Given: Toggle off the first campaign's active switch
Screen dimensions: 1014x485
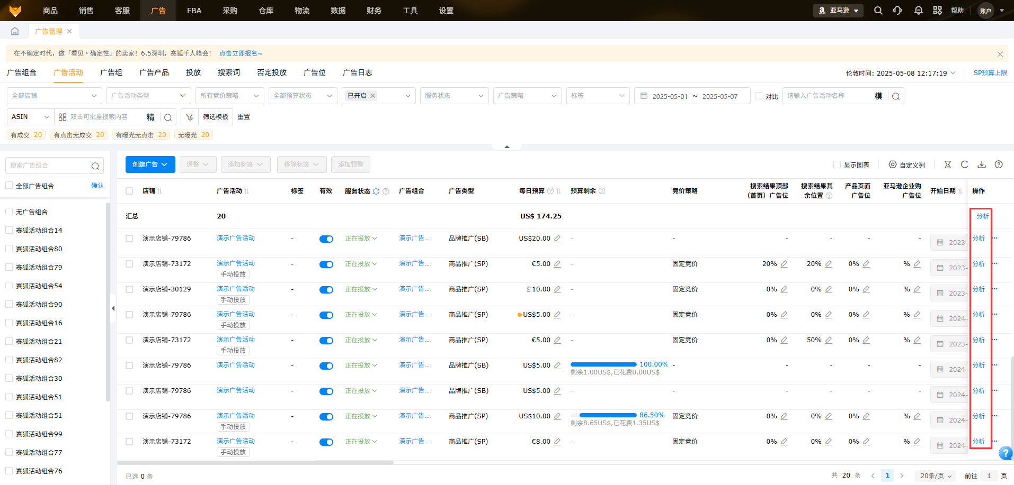Looking at the screenshot, I should (326, 239).
